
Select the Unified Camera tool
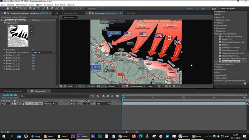click(x=21, y=9)
